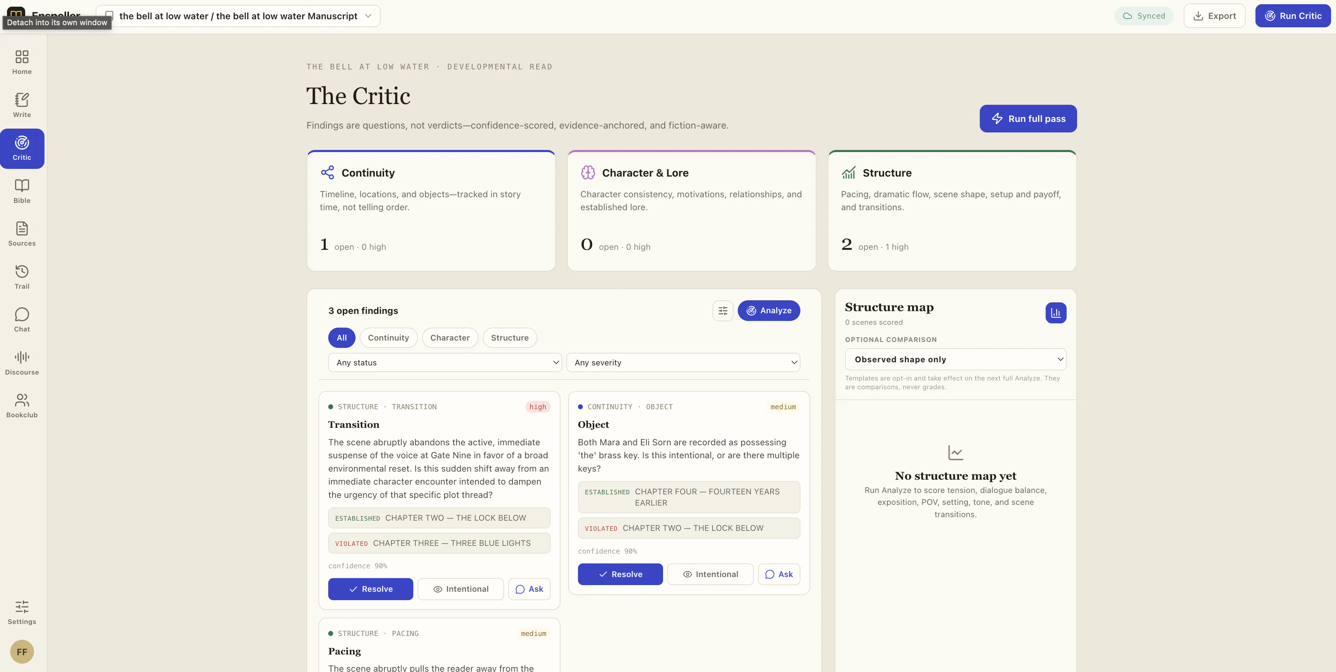
Task: Mark Transition finding as Intentional
Action: 461,590
